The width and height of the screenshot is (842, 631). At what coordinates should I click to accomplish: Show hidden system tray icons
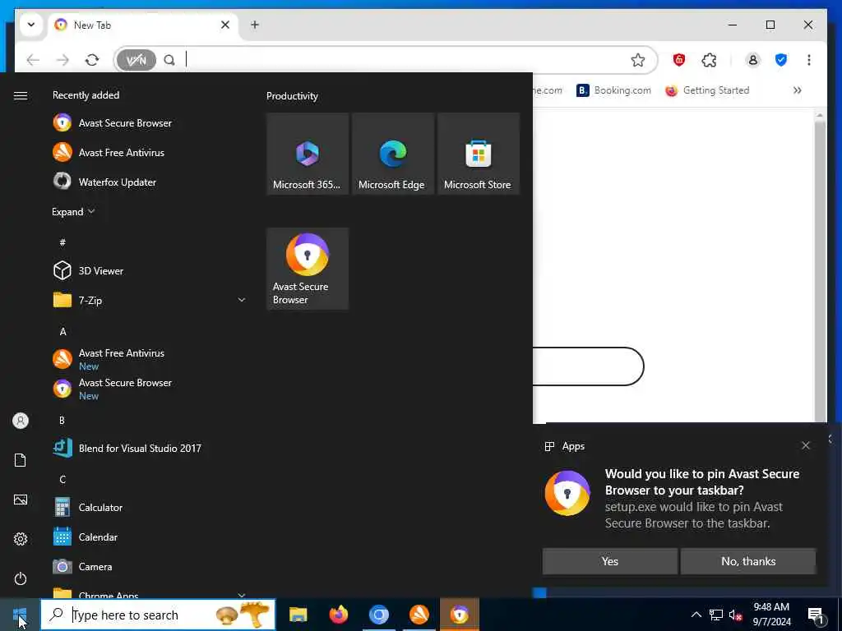point(696,615)
